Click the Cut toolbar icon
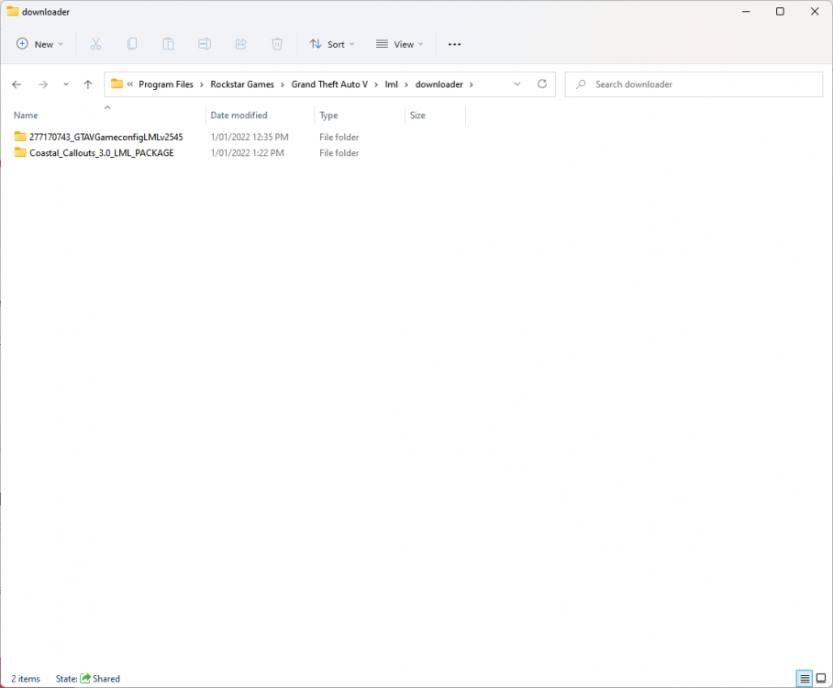The image size is (833, 688). tap(95, 43)
